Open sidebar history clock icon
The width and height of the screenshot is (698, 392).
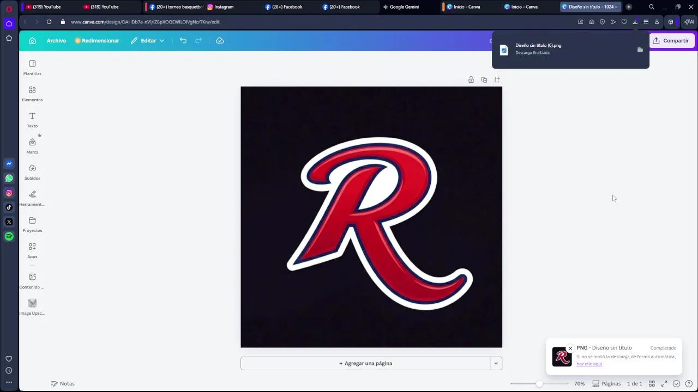[9, 370]
